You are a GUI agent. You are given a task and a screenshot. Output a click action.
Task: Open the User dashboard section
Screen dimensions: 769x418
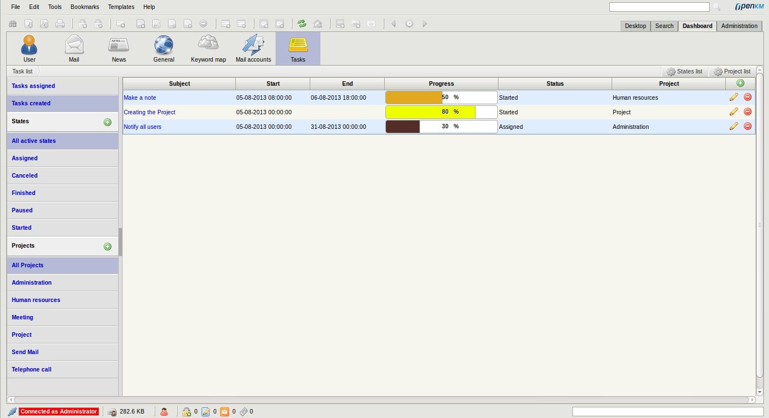click(29, 48)
